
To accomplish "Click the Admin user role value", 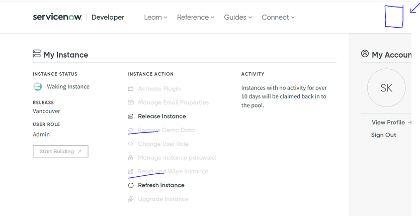I will point(41,134).
